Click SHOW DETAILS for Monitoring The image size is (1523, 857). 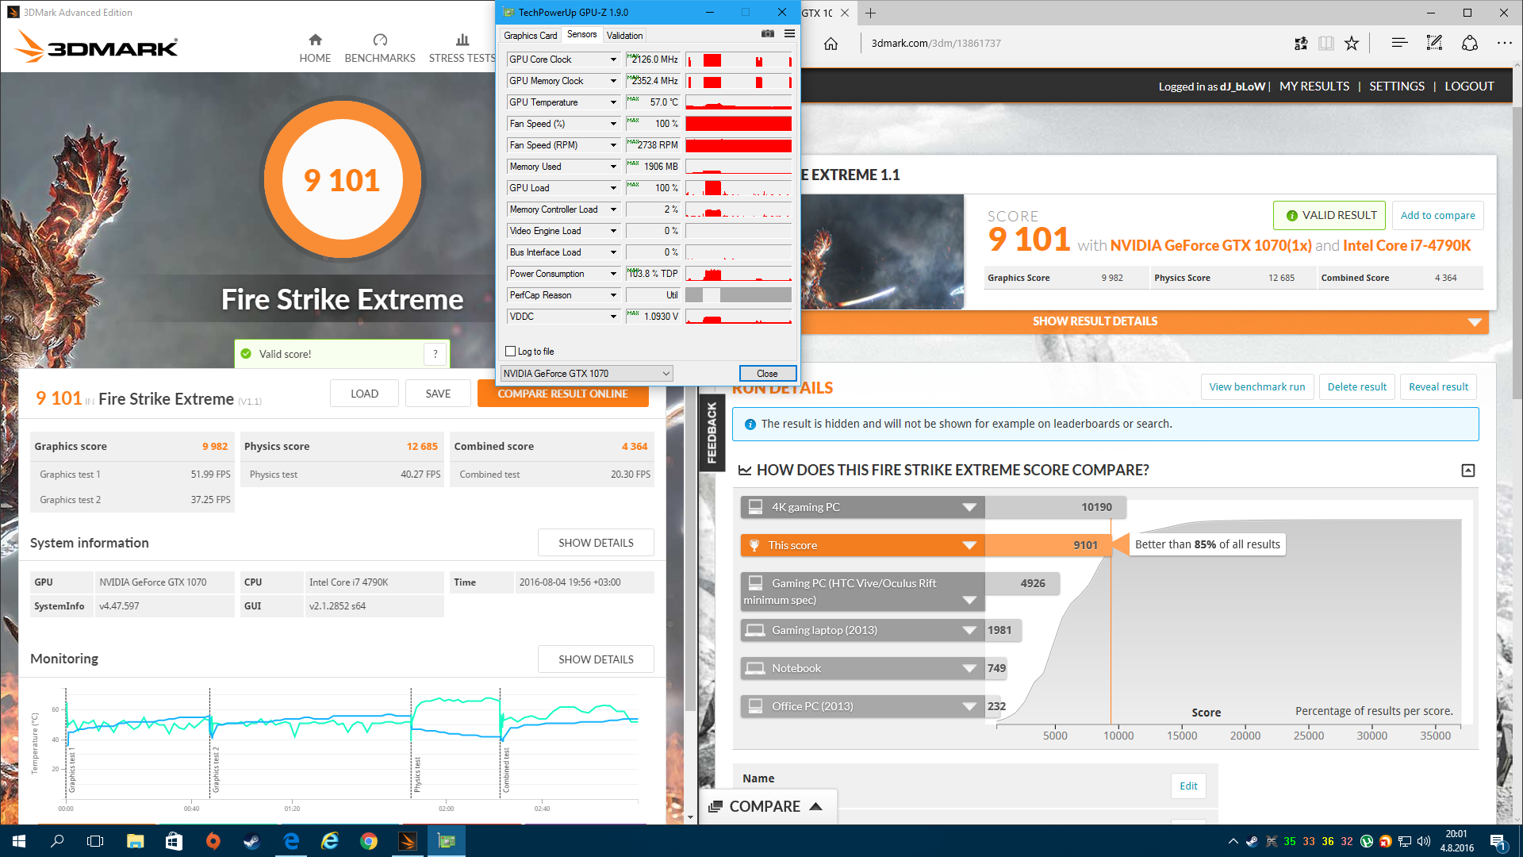[x=596, y=659]
